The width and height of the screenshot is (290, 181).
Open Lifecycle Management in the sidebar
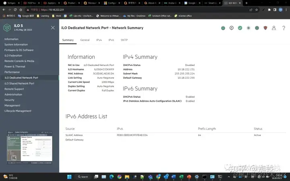point(18,111)
